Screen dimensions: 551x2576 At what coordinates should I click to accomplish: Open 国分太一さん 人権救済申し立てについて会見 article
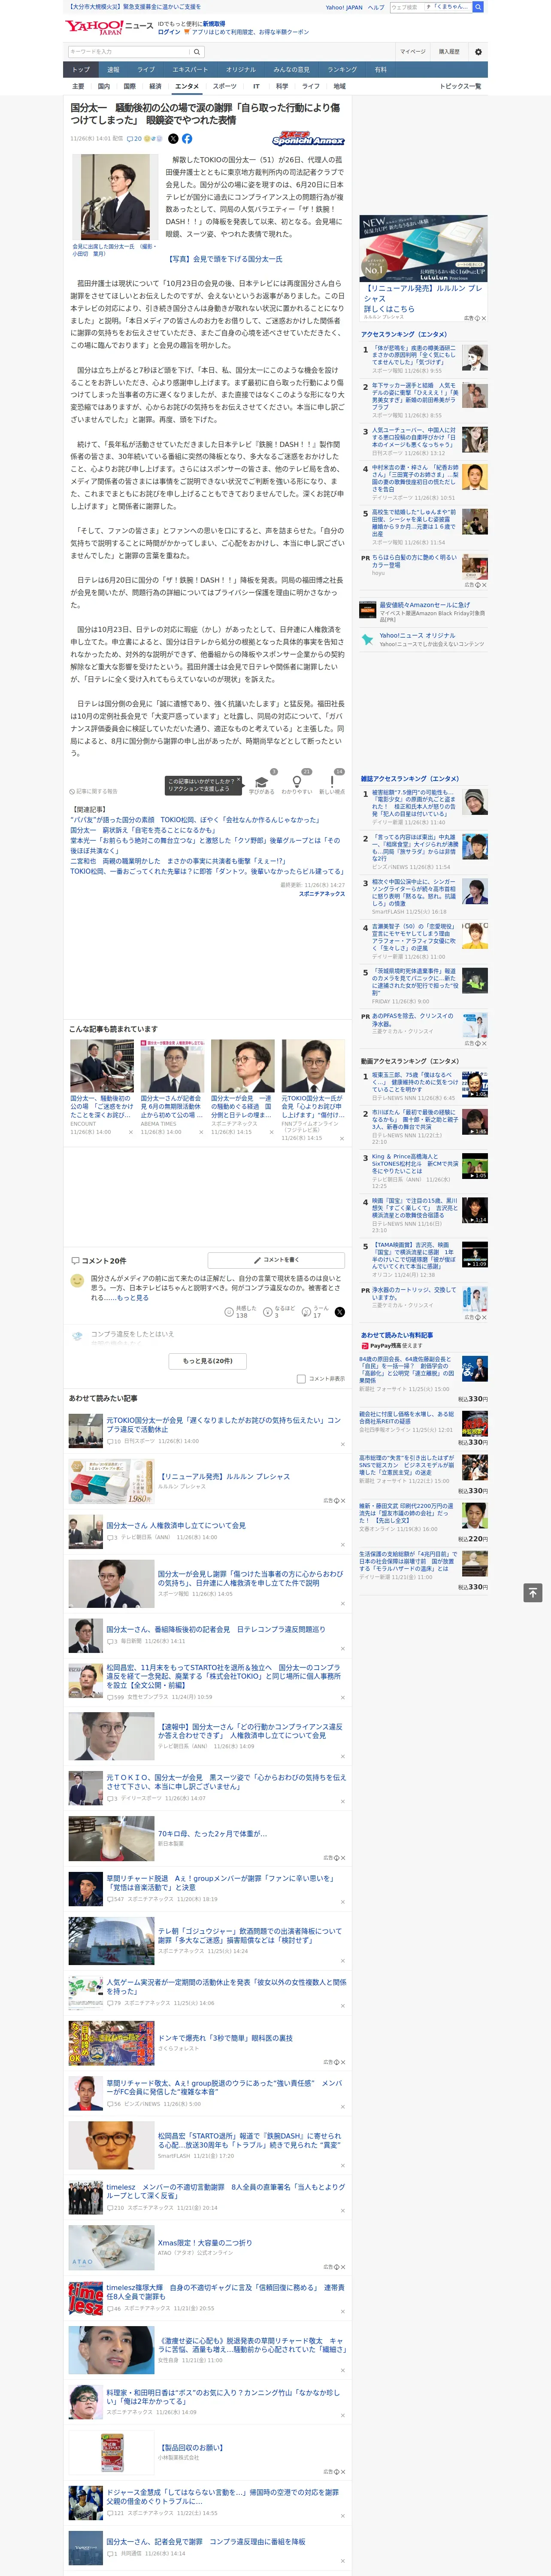pos(176,1526)
